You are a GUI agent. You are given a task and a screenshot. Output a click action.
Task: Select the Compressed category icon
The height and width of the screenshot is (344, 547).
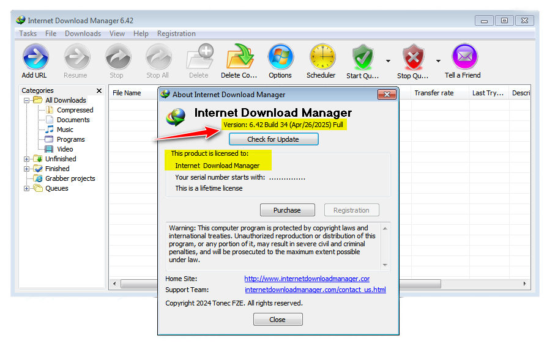[50, 110]
